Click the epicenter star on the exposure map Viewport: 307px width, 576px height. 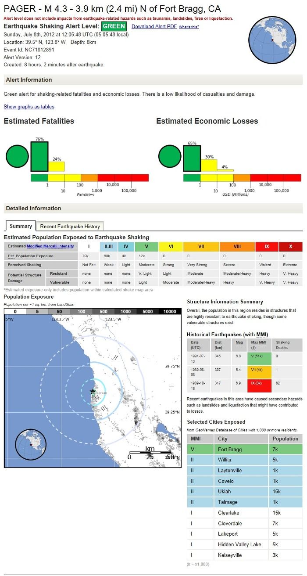93,391
